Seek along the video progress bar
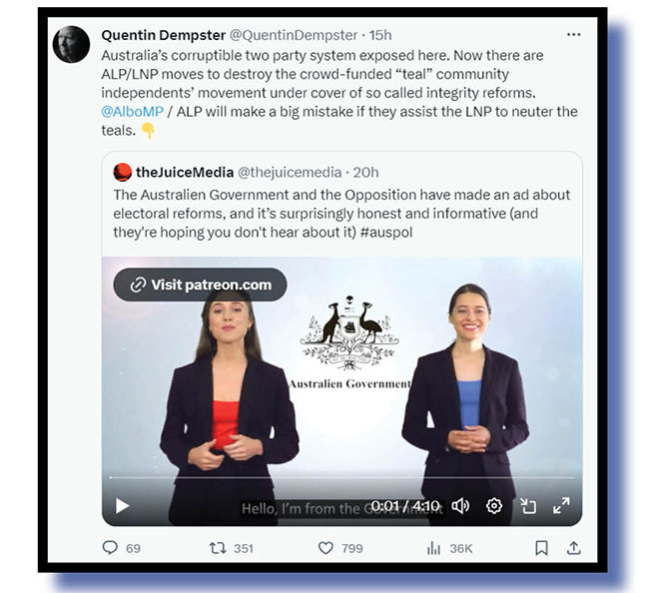This screenshot has height=593, width=651. coord(342,477)
